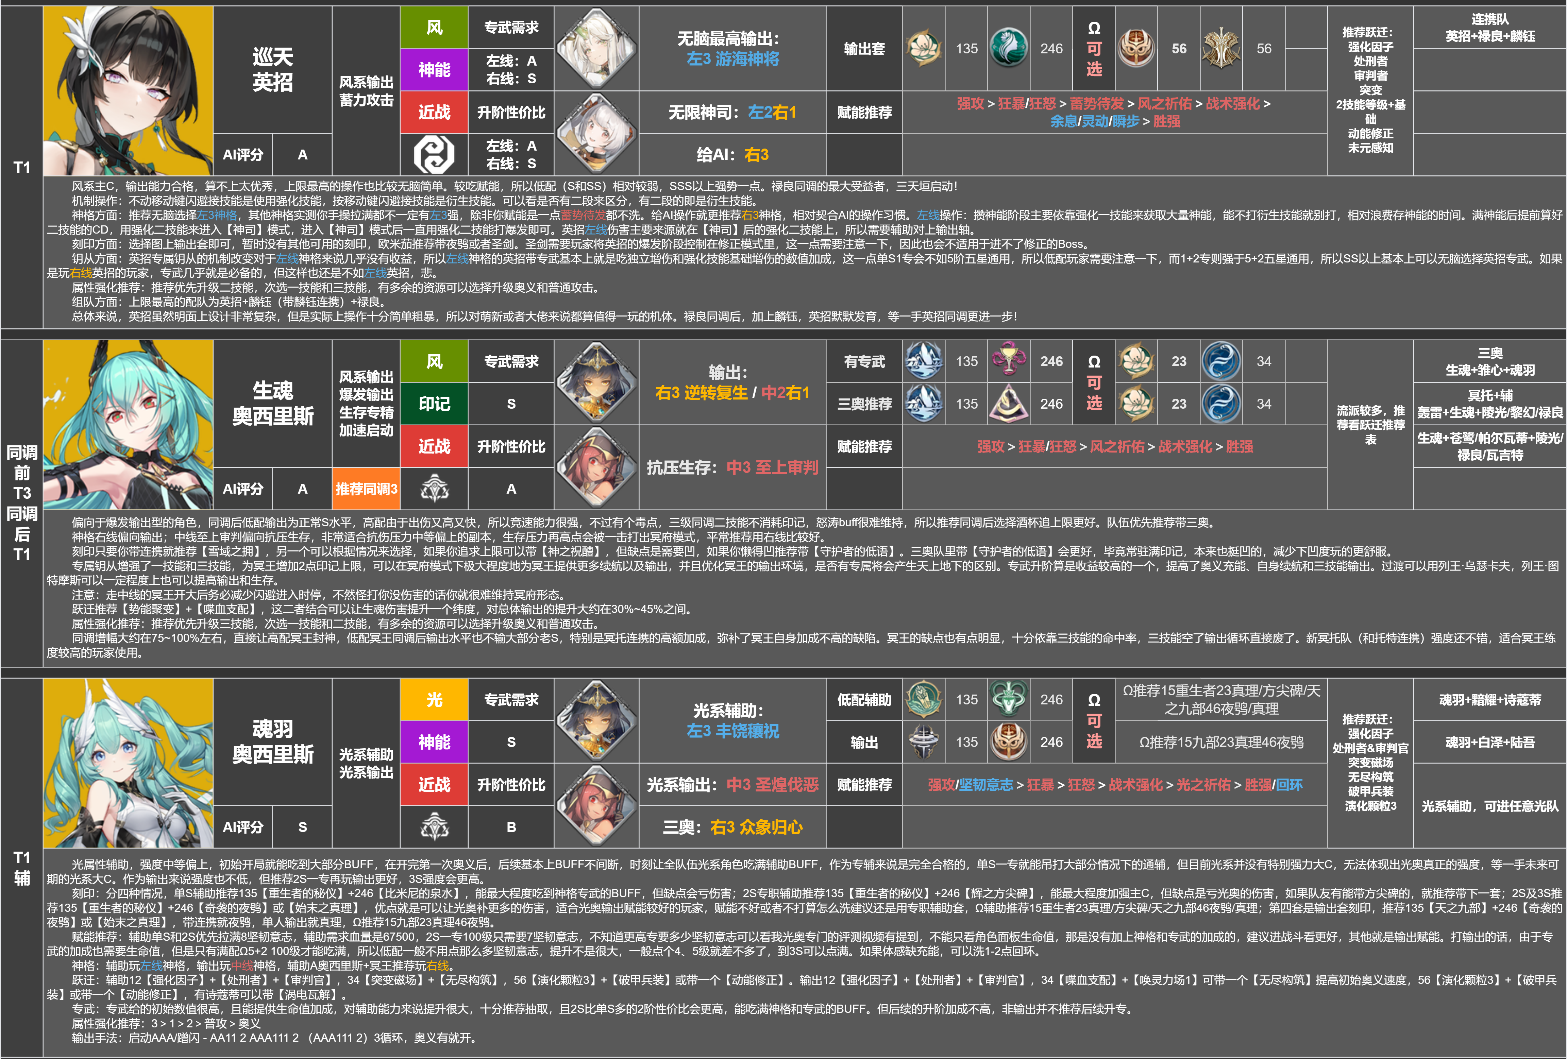Click the pyramid engraving icon in 三奥推荐 row
The height and width of the screenshot is (1059, 1567).
1009,403
